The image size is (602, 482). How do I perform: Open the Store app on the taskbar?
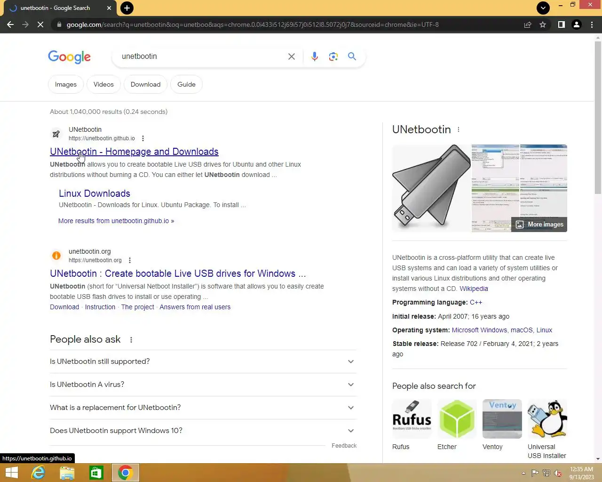(x=96, y=473)
